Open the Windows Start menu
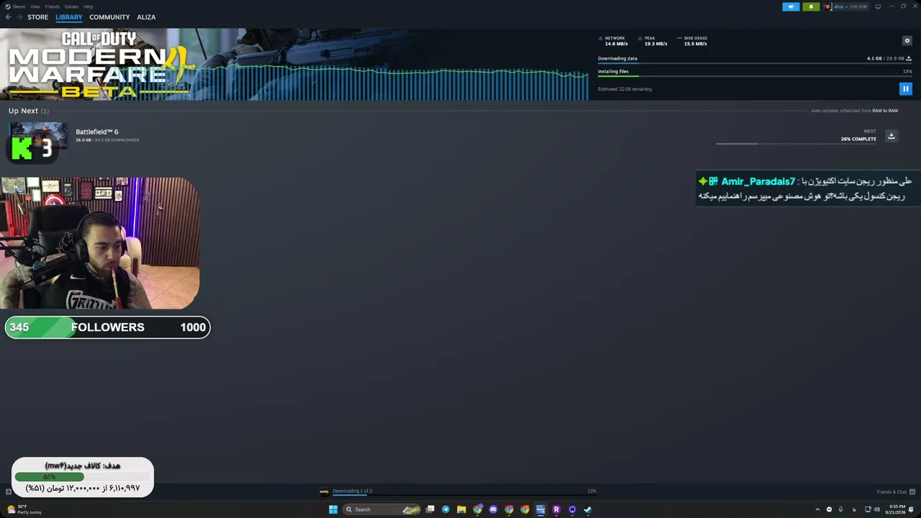 (x=333, y=509)
